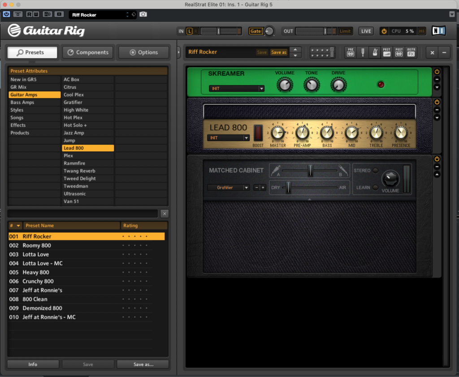Open the tuner tool icon
This screenshot has width=459, height=377.
coord(363,52)
